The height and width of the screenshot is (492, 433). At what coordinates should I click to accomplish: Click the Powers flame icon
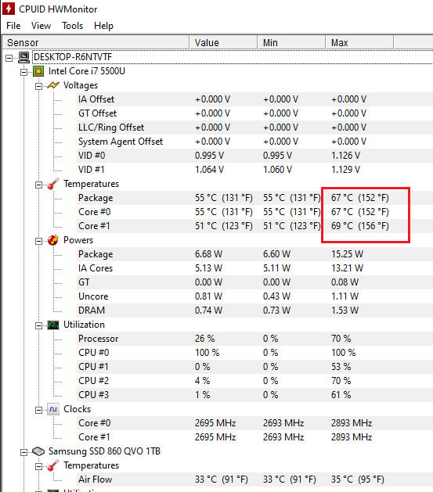[x=53, y=240]
